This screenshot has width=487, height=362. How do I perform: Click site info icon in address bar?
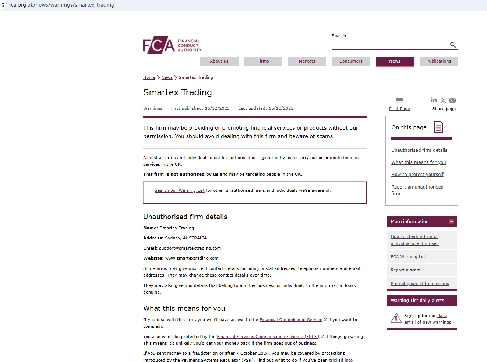coord(2,5)
